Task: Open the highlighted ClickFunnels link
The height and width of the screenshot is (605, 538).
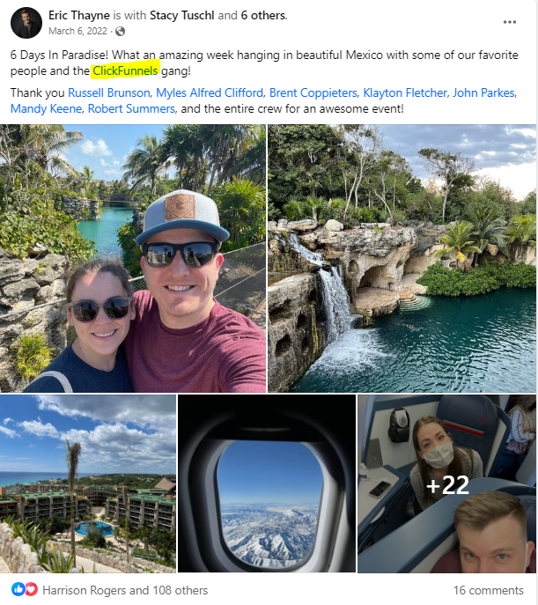Action: click(x=125, y=71)
